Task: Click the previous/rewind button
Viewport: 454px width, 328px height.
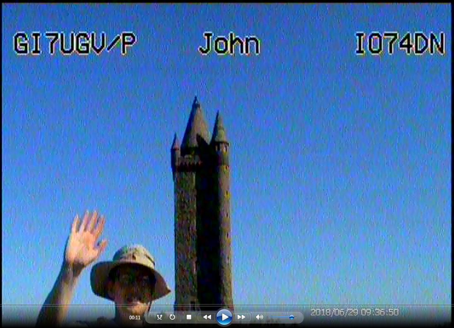Action: [207, 317]
